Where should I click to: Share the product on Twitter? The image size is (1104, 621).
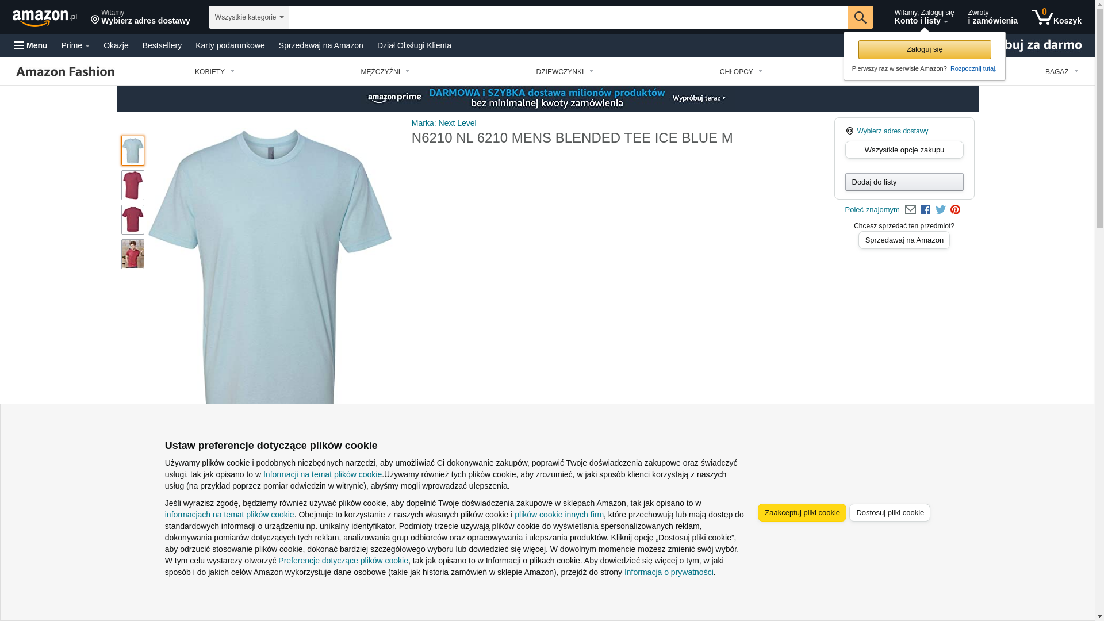941,210
